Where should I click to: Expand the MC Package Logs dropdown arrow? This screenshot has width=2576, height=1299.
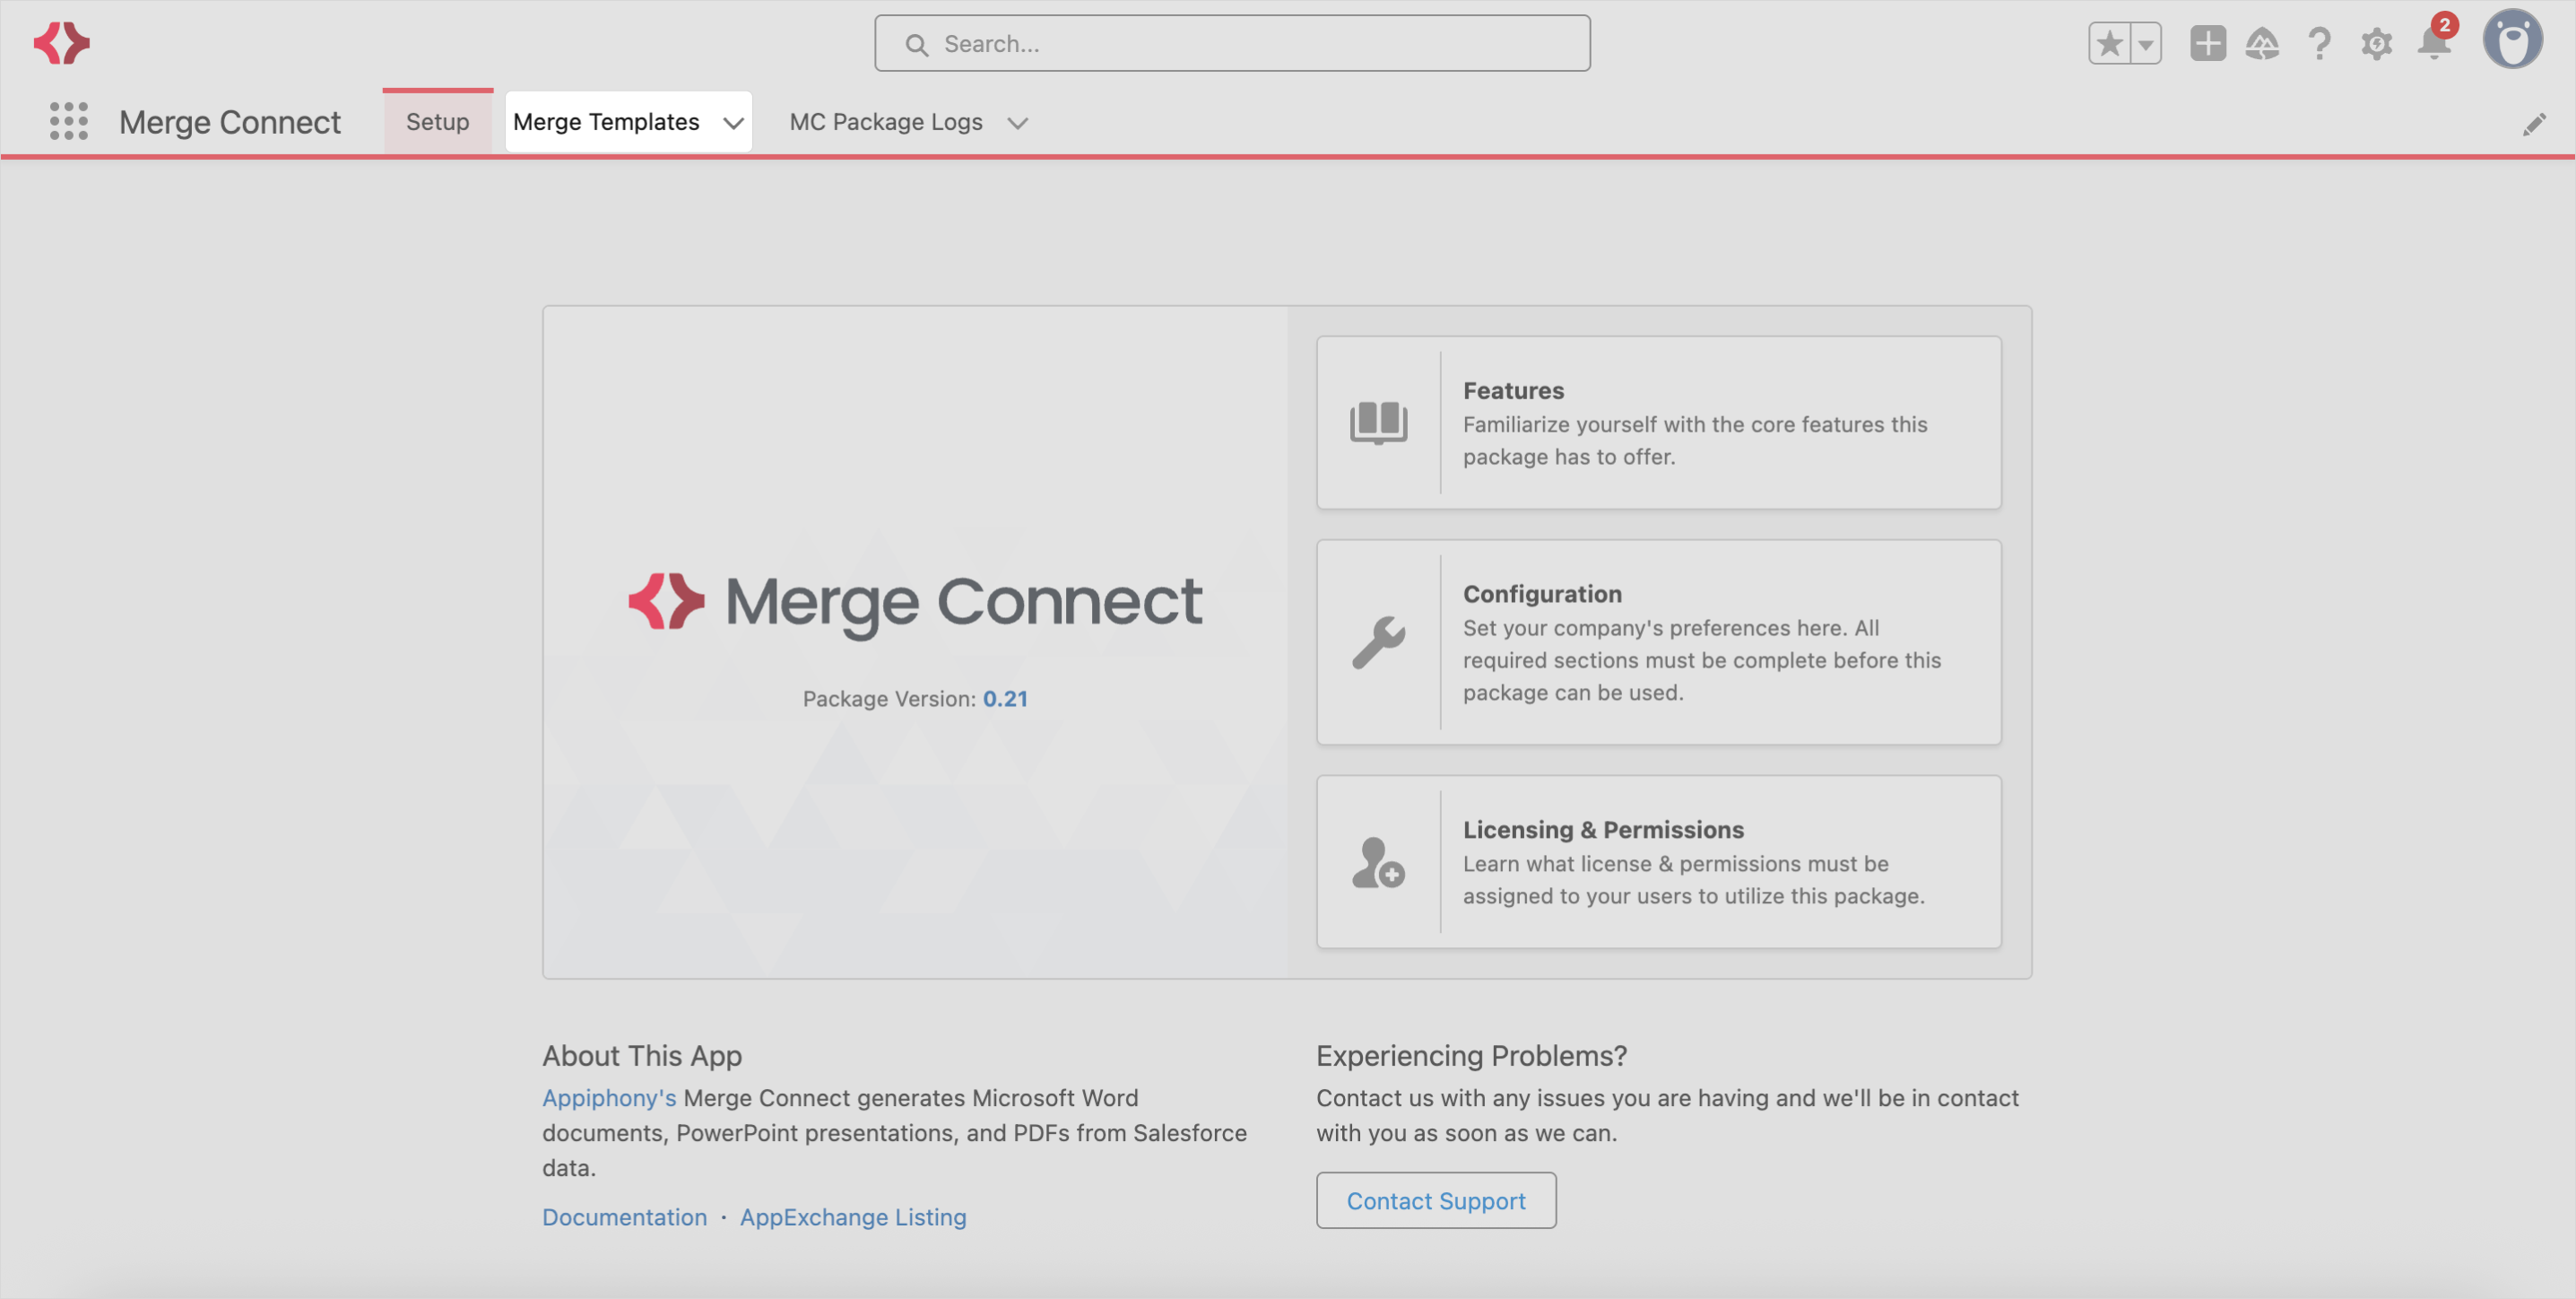pyautogui.click(x=1018, y=123)
